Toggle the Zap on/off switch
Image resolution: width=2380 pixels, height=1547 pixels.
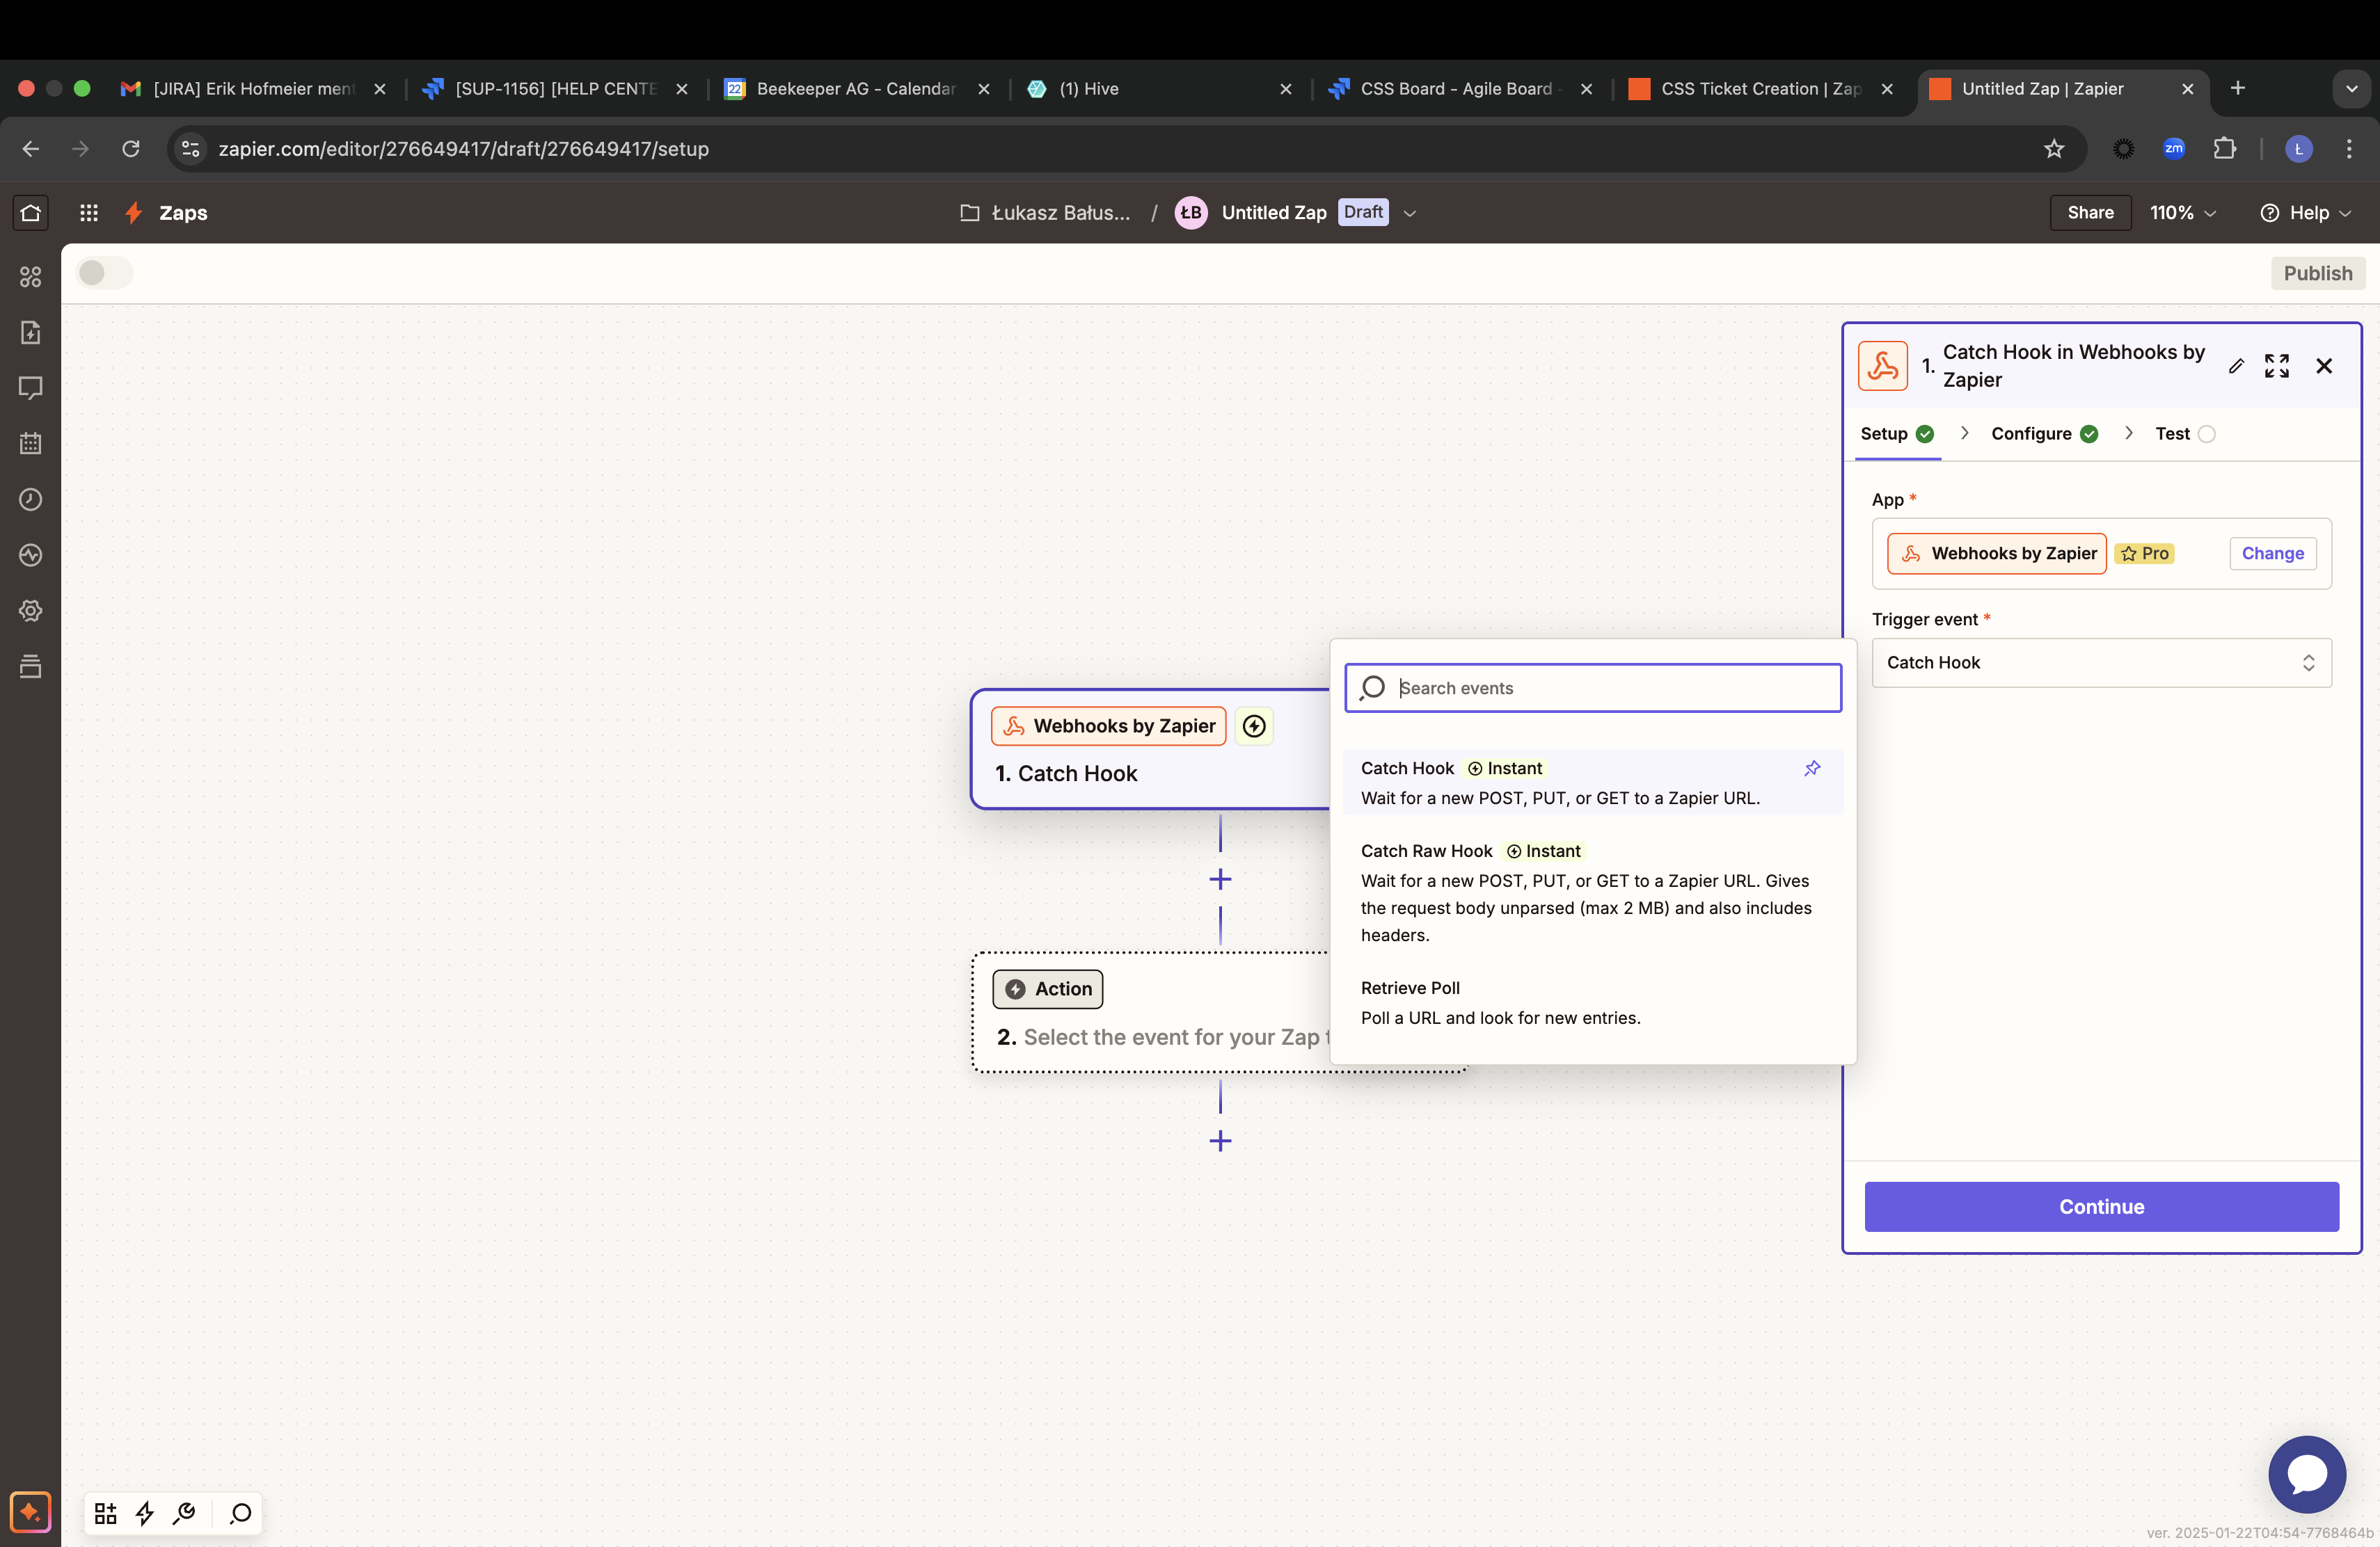coord(104,273)
